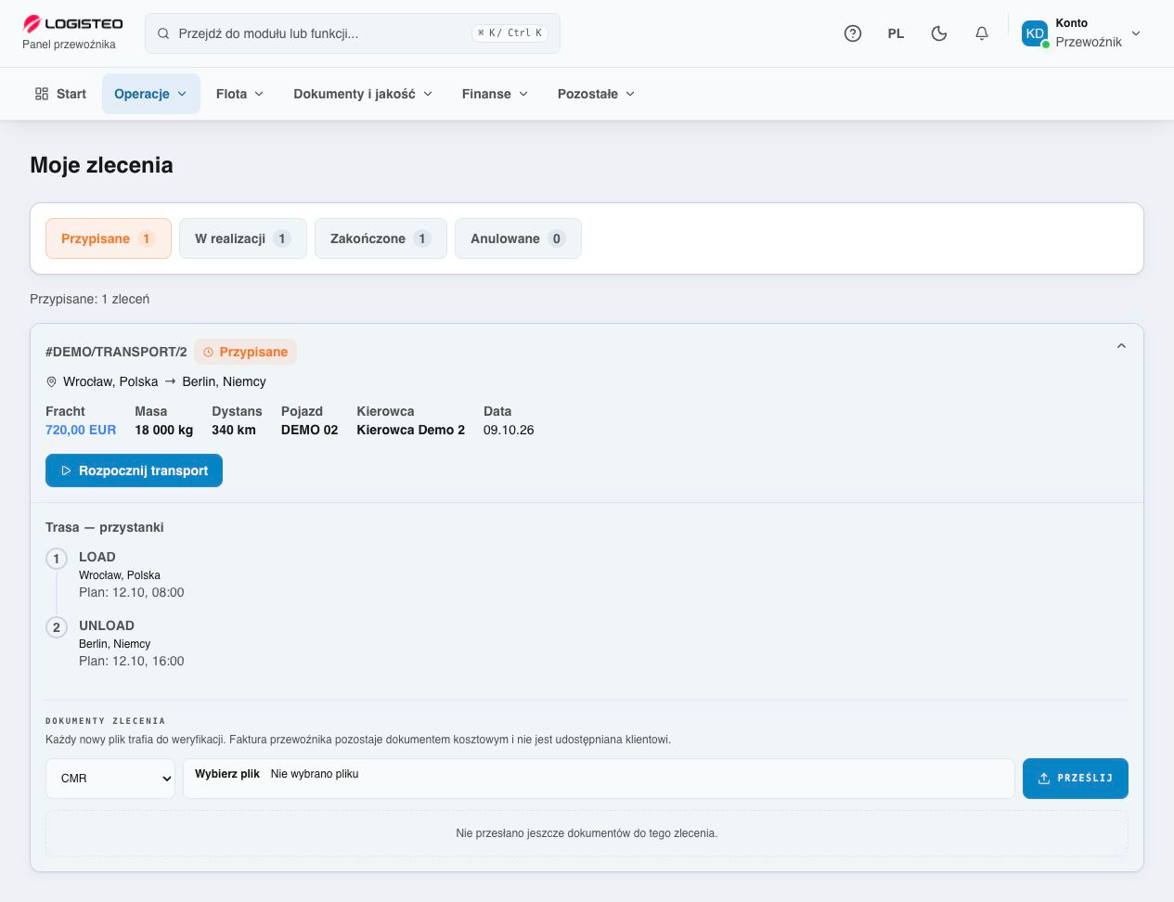This screenshot has width=1174, height=902.
Task: Click vehicle value DEMO 02
Action: coord(310,430)
